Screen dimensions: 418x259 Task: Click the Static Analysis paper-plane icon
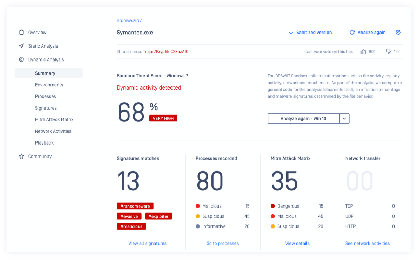click(22, 46)
